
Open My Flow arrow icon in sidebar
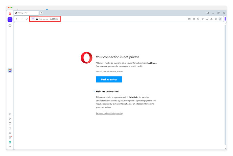pos(10,119)
